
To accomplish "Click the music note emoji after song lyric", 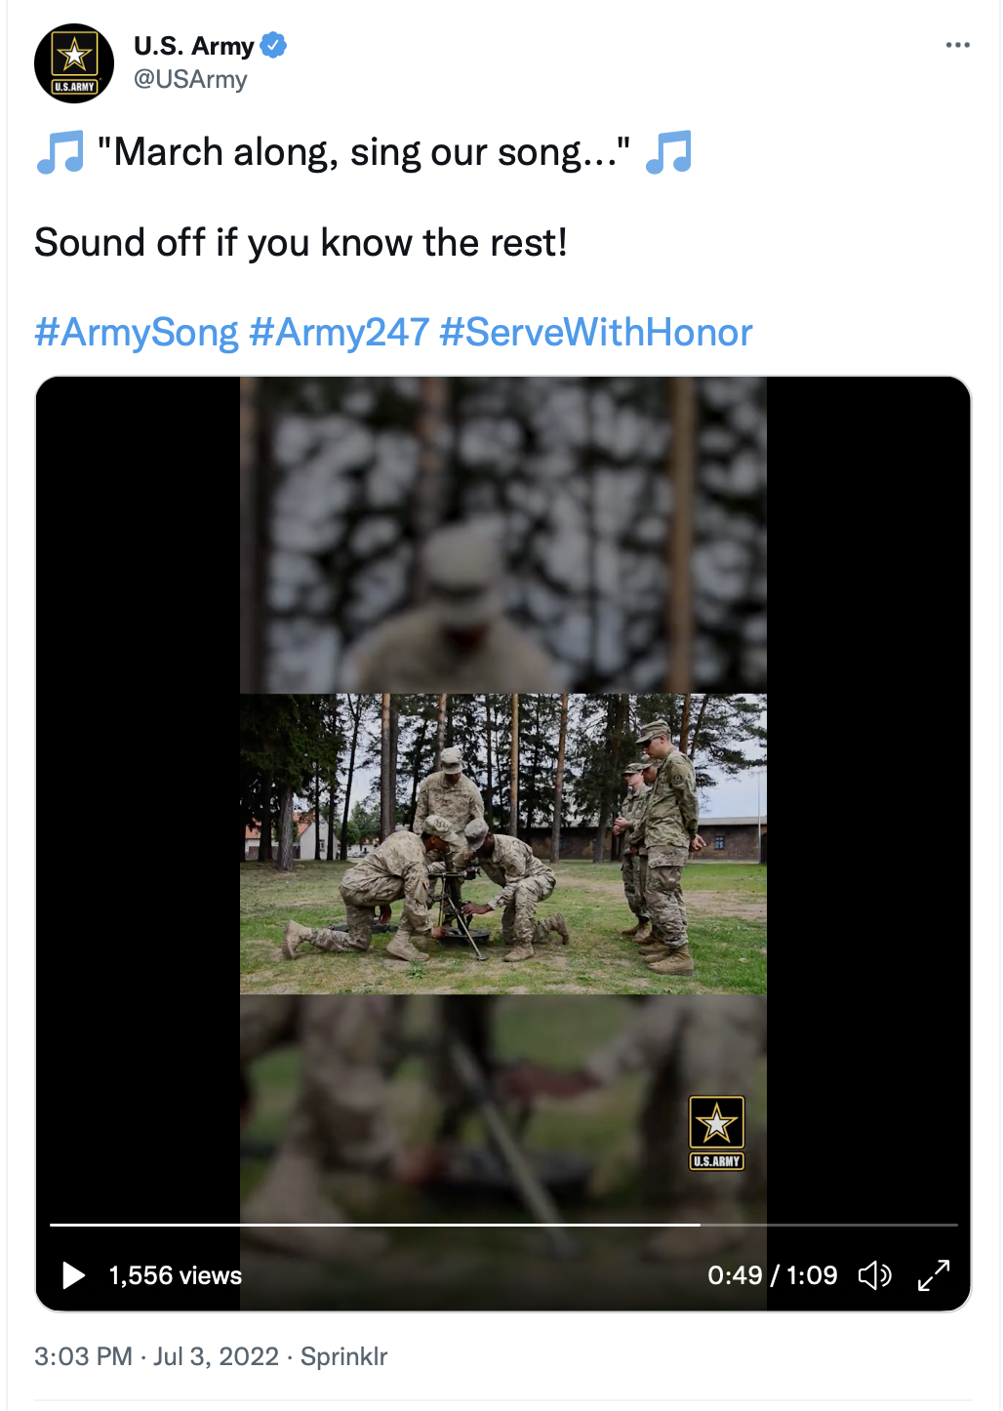I will (669, 152).
